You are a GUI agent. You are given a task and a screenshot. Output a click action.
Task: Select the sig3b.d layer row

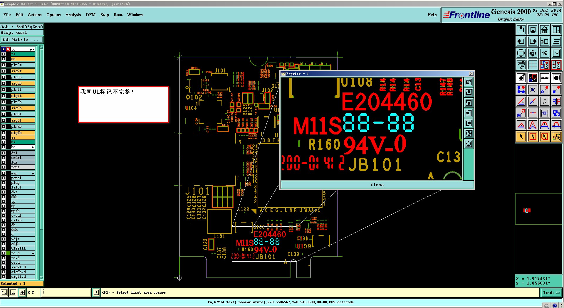pos(23,272)
